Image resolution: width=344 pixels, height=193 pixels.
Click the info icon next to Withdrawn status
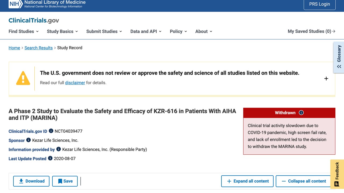click(301, 113)
